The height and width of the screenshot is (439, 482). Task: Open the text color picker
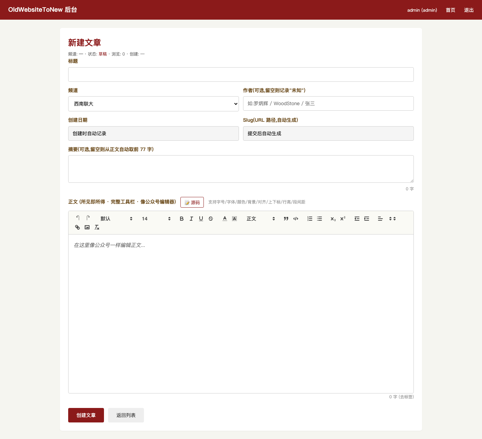click(x=225, y=219)
